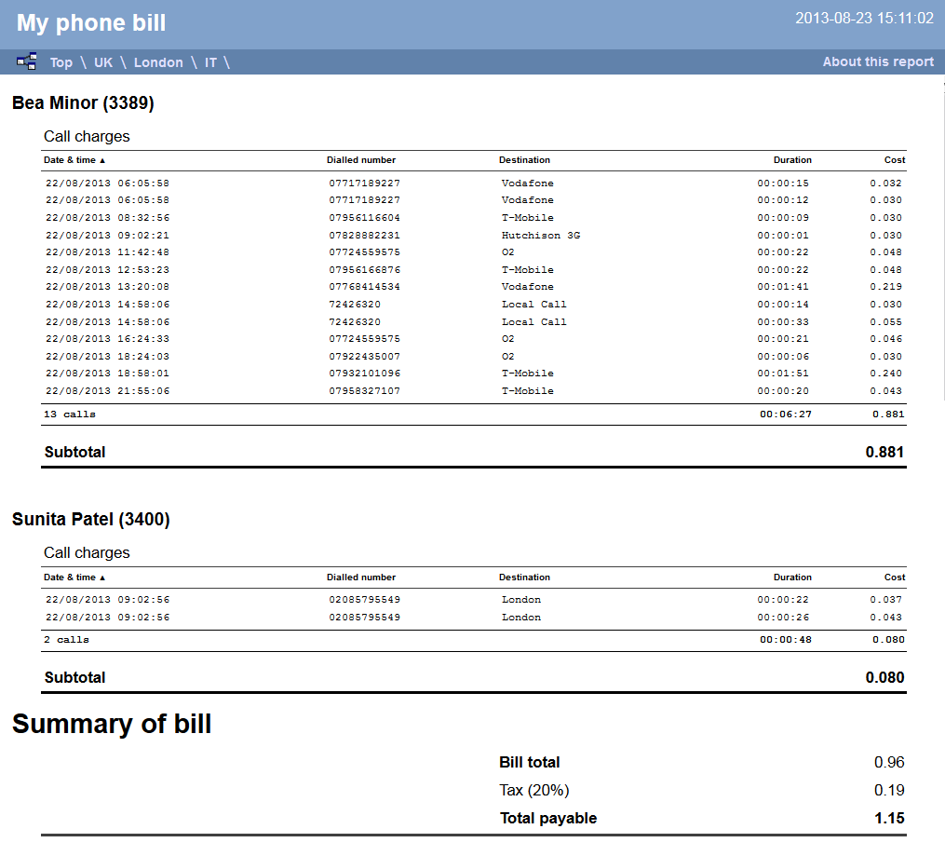Select UK in the breadcrumb trail
Image resolution: width=945 pixels, height=856 pixels.
tap(102, 62)
